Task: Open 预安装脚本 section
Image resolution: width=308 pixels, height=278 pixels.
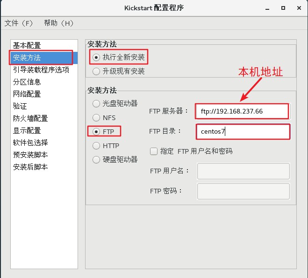Action: point(44,155)
